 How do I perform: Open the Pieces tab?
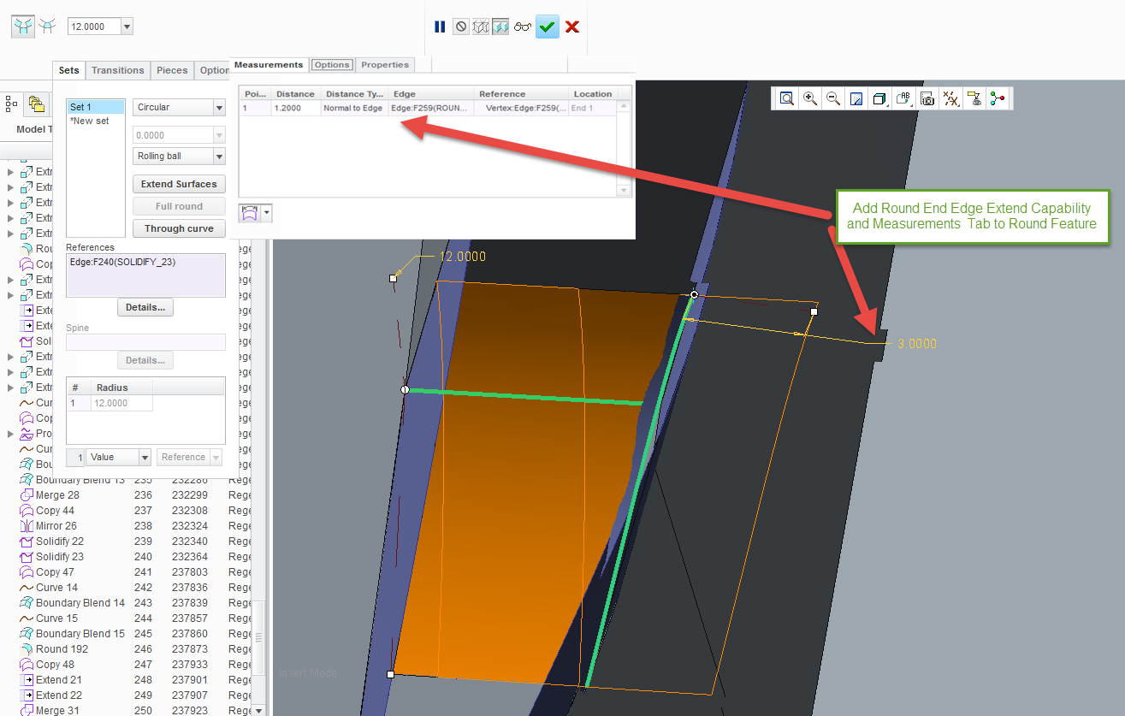[172, 70]
